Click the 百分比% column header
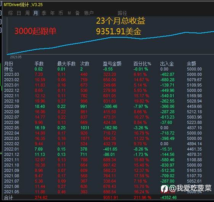The height and width of the screenshot is (202, 214). pos(142,64)
